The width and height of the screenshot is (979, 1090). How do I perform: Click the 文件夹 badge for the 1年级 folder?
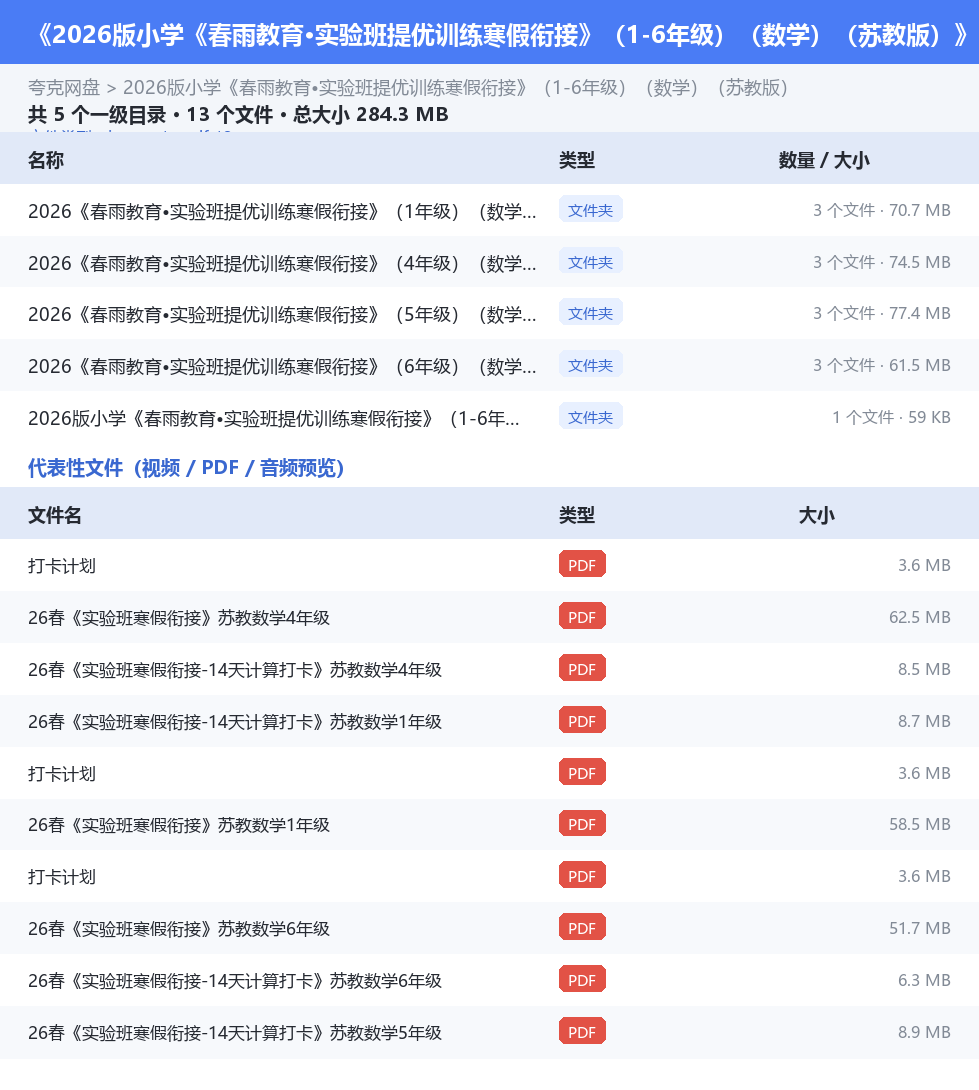click(x=590, y=210)
